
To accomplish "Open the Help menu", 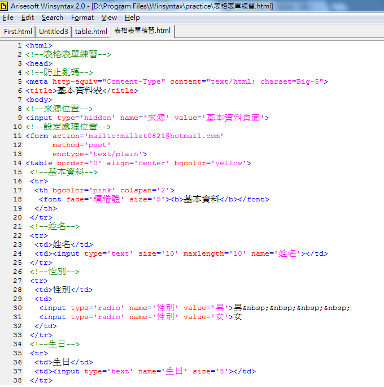I will [x=132, y=18].
